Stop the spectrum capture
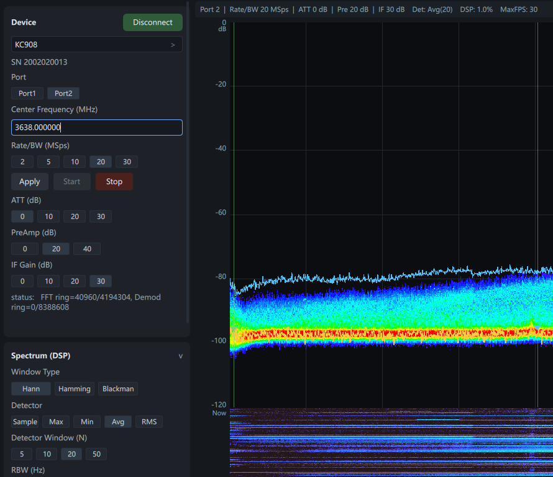The width and height of the screenshot is (553, 477). (x=114, y=181)
